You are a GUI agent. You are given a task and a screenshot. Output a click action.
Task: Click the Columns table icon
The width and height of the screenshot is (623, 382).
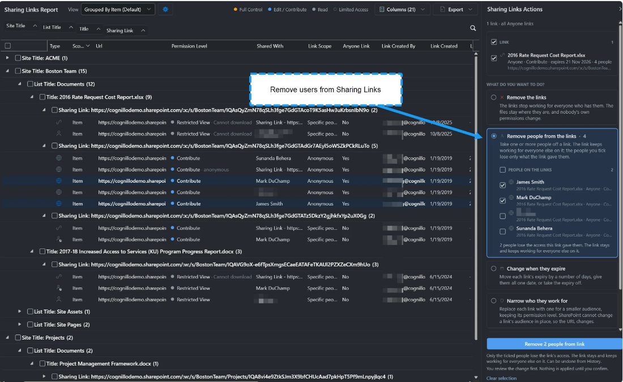click(x=382, y=10)
